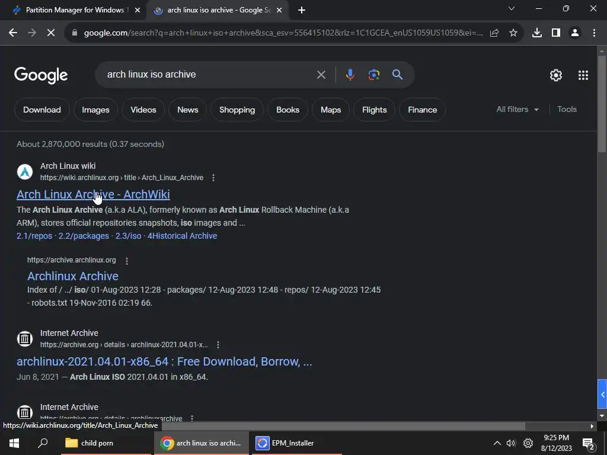Open the Windows Start menu

pyautogui.click(x=14, y=443)
